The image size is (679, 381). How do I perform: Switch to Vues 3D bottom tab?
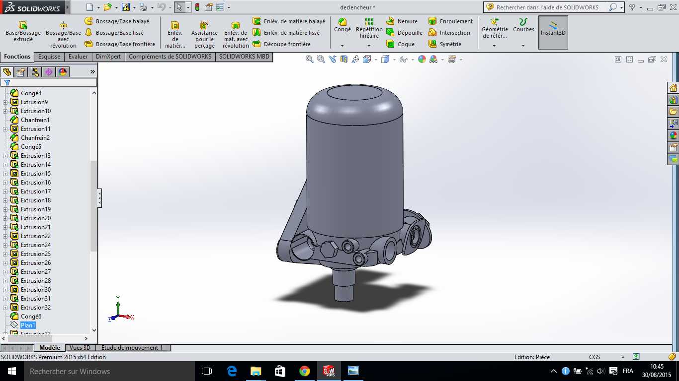tap(80, 348)
